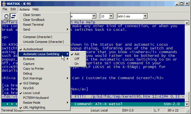Click the WATSOL K-95 title bar icon
Screen dimensions: 191x114
pos(4,4)
